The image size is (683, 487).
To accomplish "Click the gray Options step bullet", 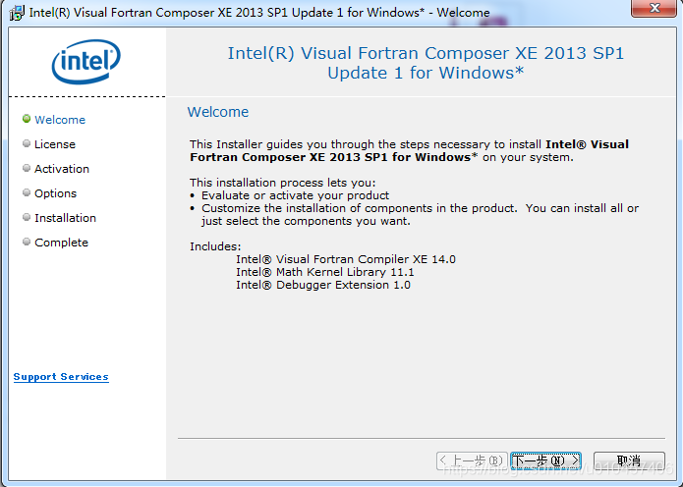I will tap(27, 192).
